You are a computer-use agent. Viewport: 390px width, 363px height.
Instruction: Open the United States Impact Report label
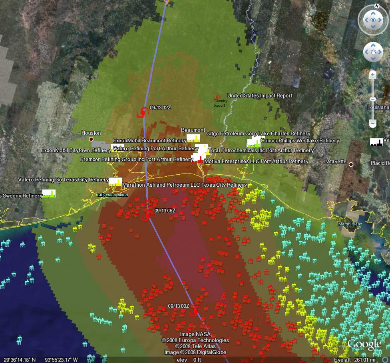[260, 96]
